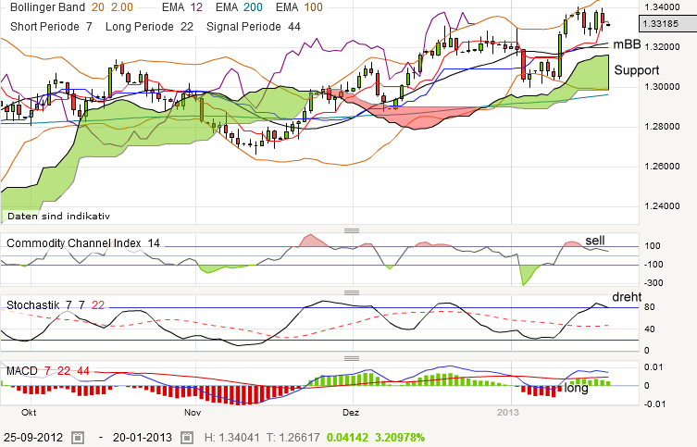The image size is (697, 447).
Task: Click the Daten sind indikativ notice
Action: (x=58, y=217)
